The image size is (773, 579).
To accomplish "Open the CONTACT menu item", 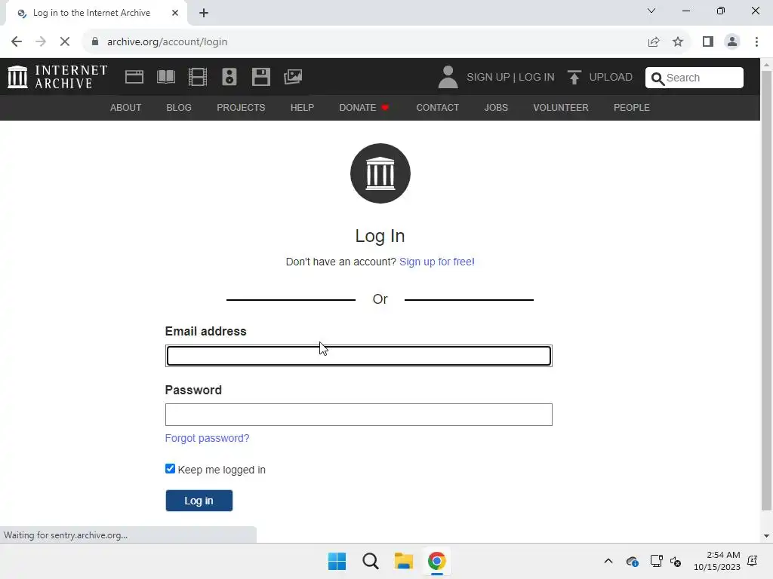I will pyautogui.click(x=438, y=107).
